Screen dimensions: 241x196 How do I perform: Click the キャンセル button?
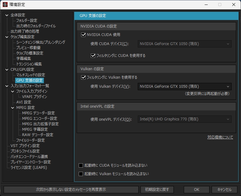[x=224, y=190]
